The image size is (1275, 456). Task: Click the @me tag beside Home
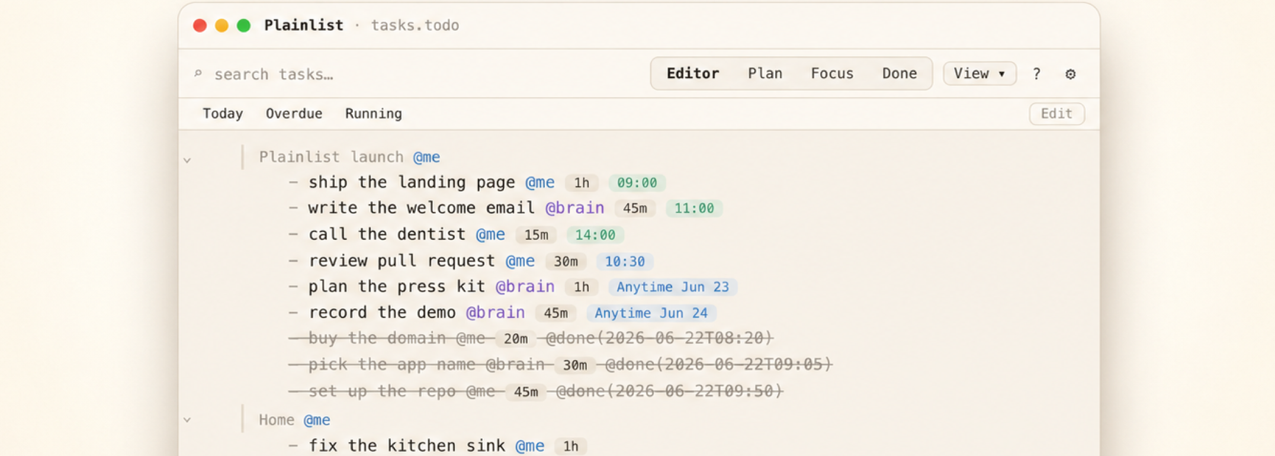317,420
